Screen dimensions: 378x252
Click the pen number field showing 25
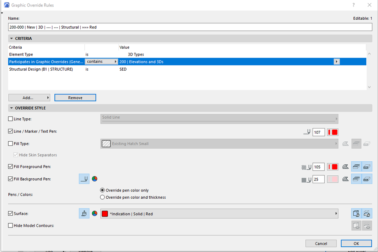[319, 179]
